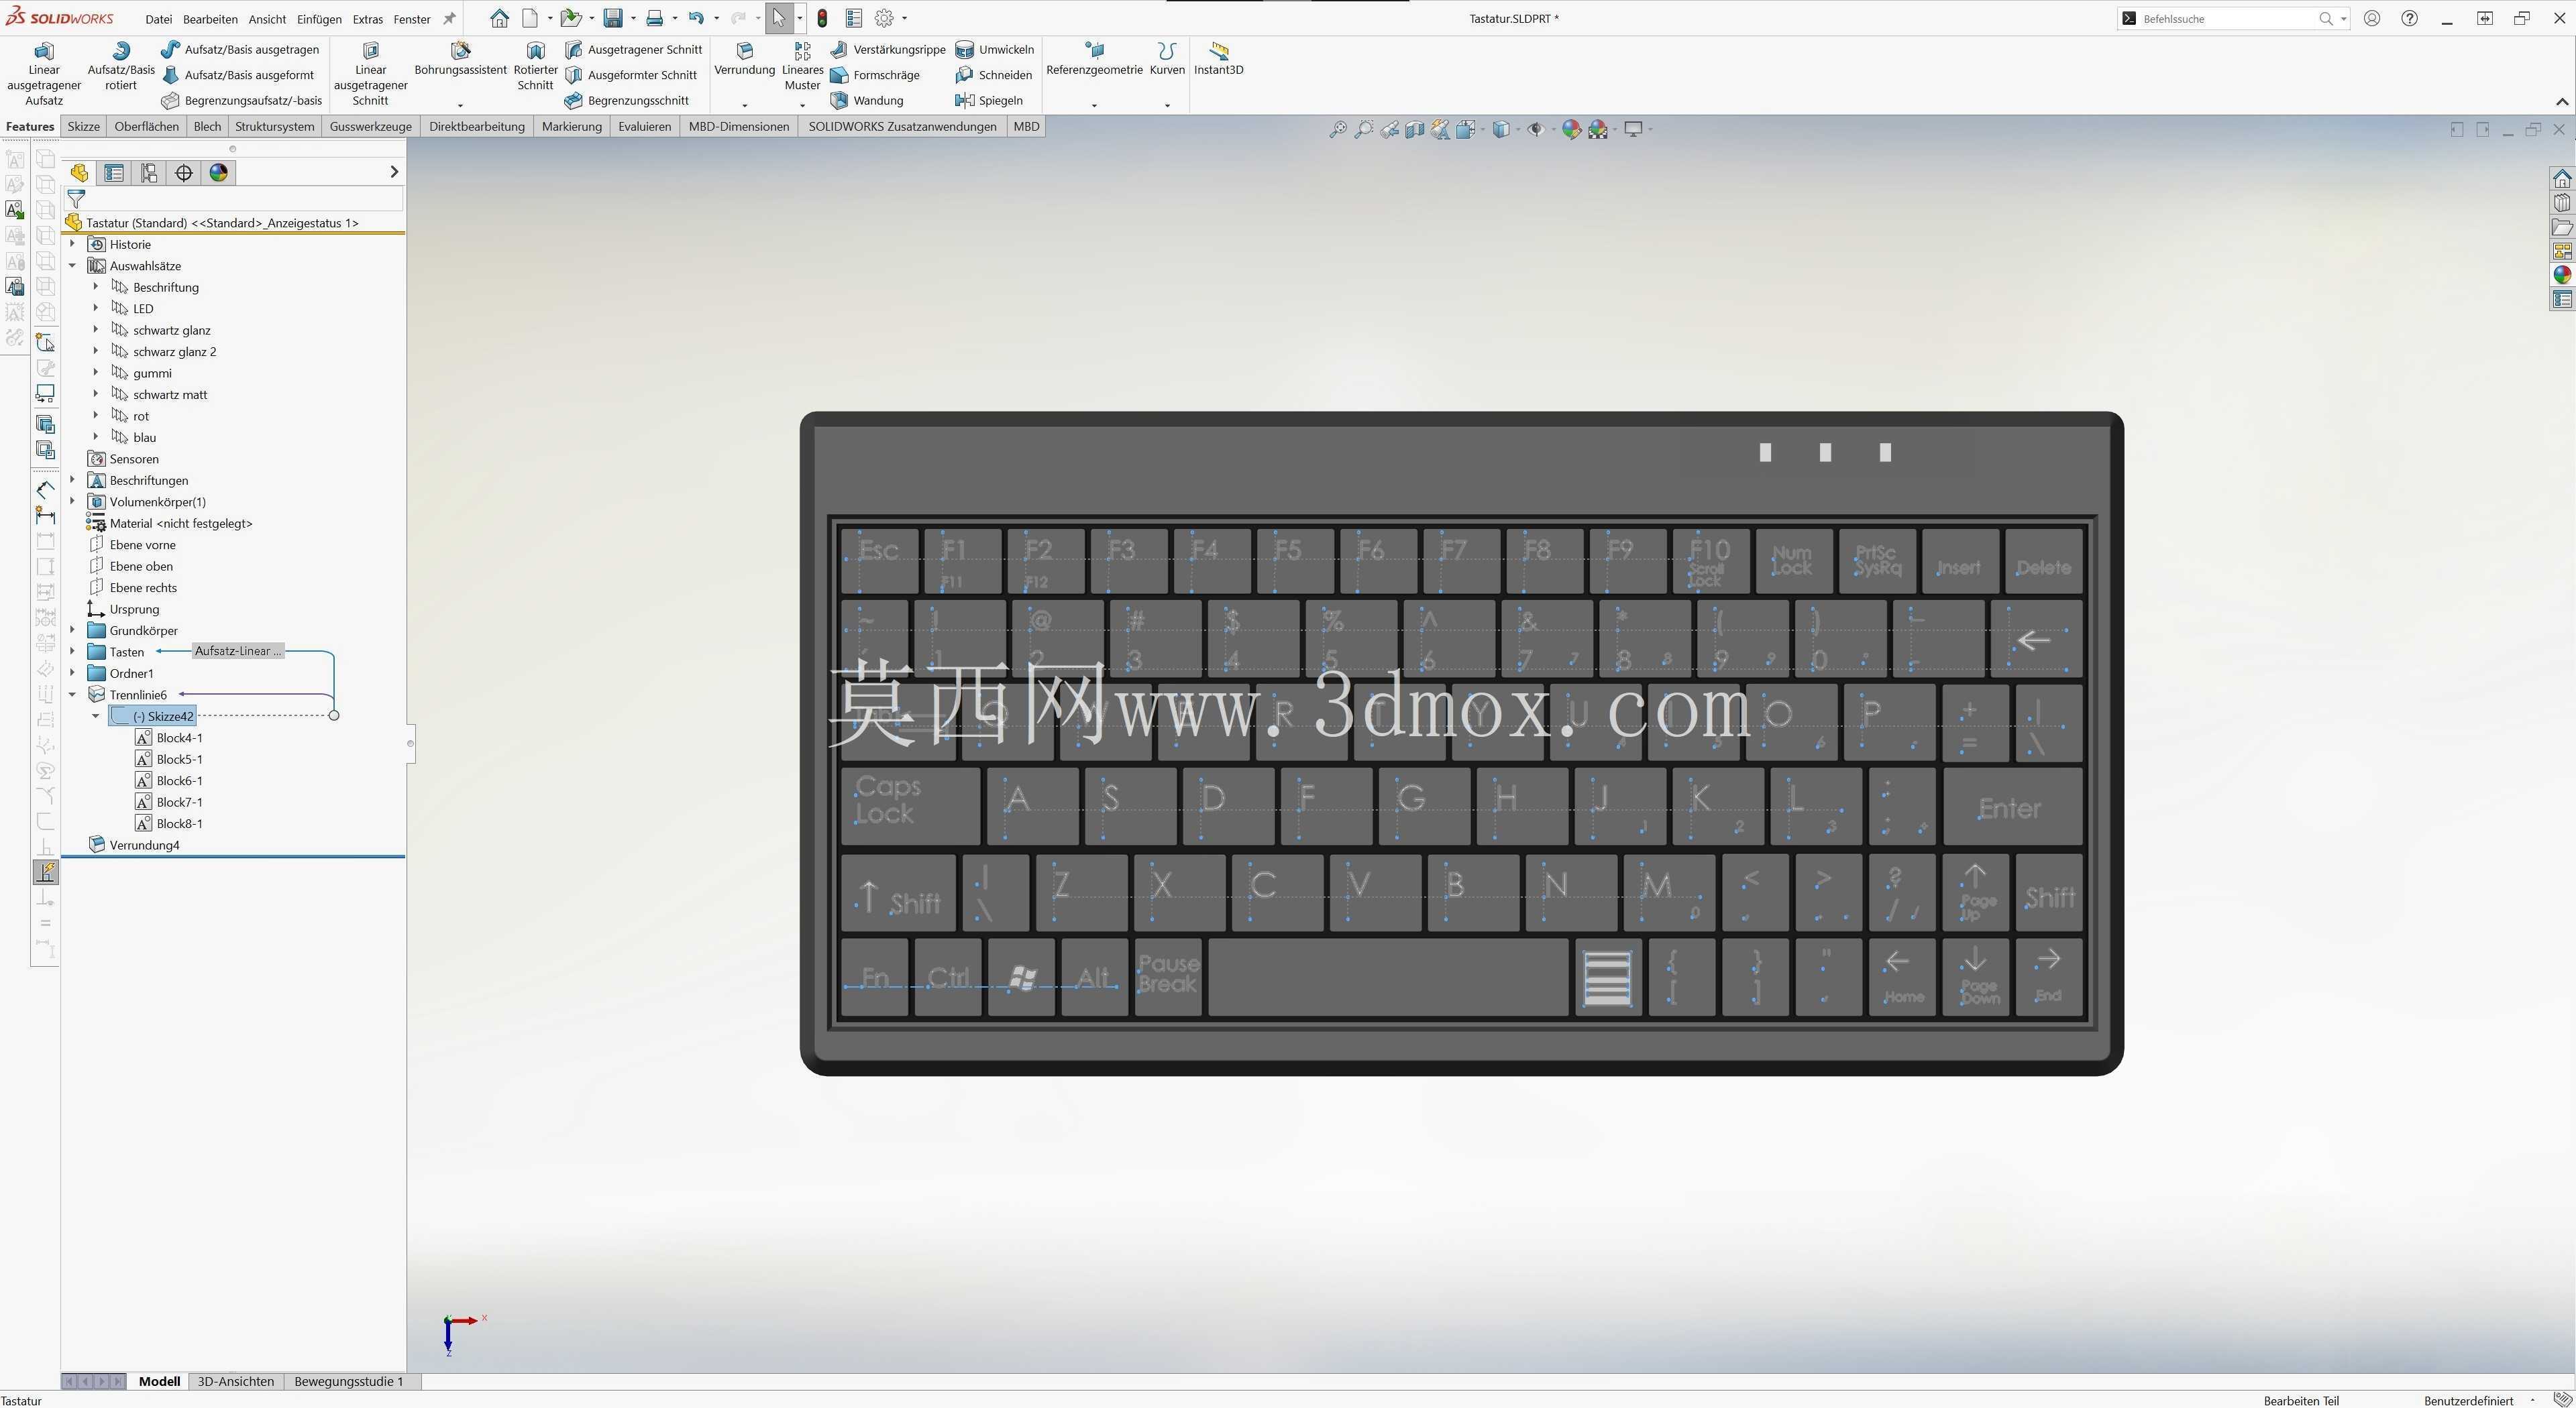Expand Grundkörper folder
The image size is (2576, 1408).
tap(72, 630)
